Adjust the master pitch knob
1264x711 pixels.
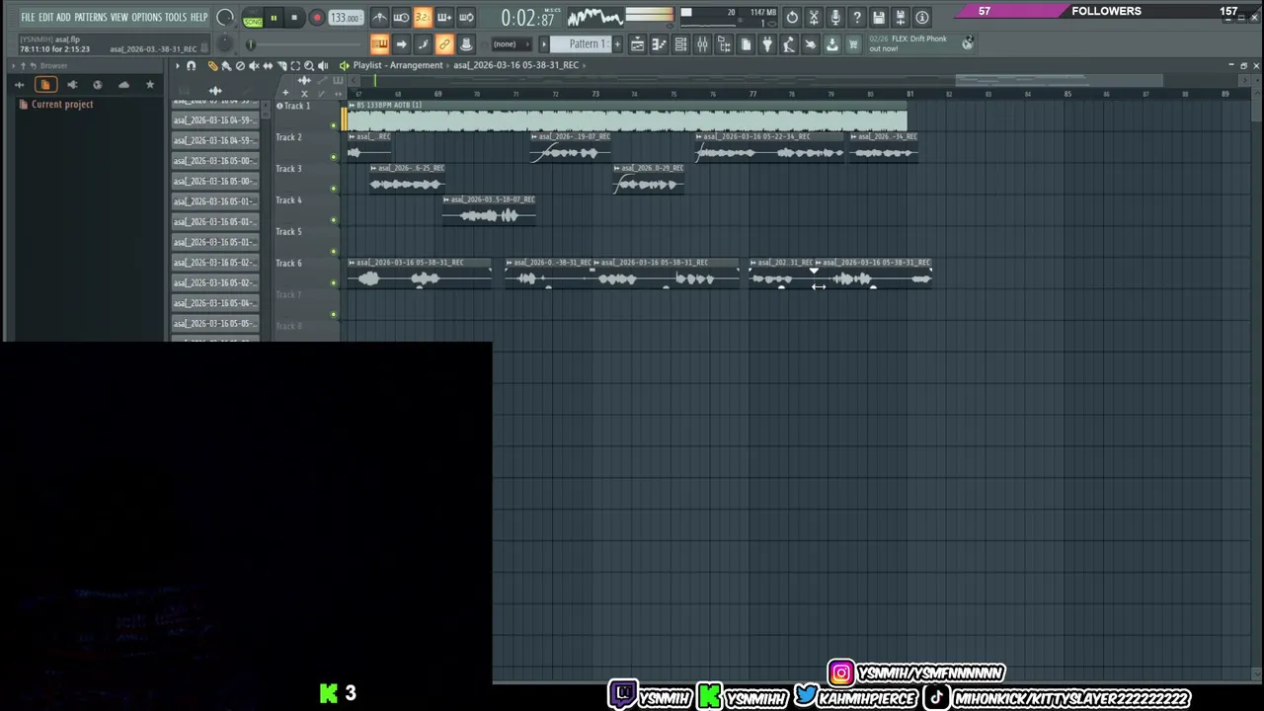click(225, 44)
